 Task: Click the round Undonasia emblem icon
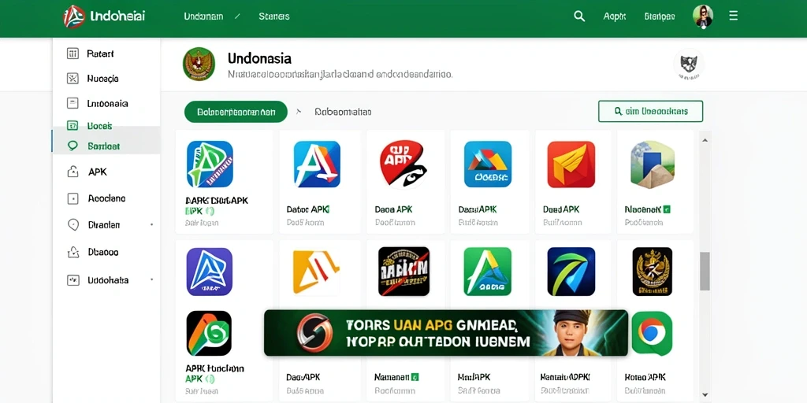click(199, 64)
